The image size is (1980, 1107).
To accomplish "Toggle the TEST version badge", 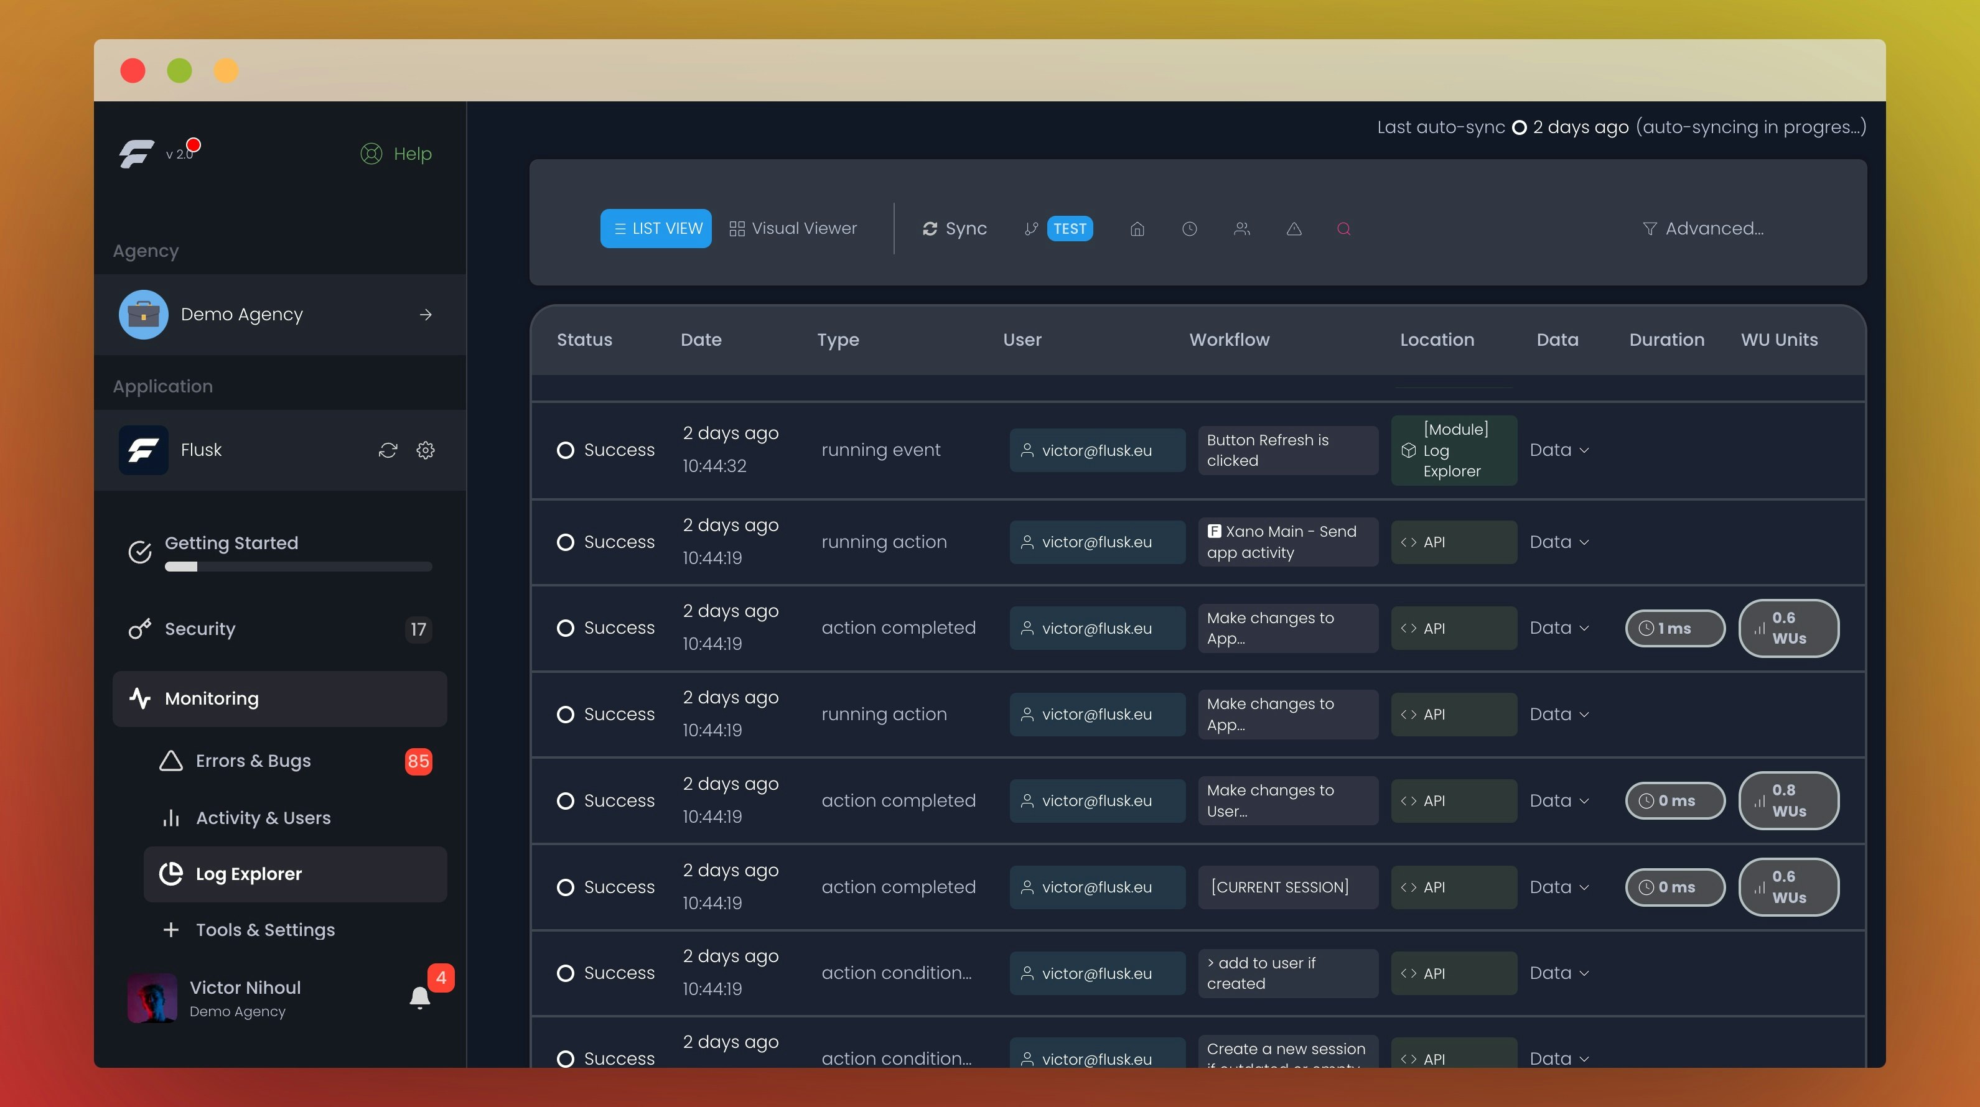I will (1069, 229).
